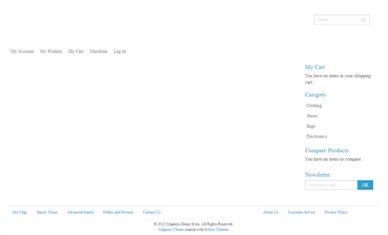Click the search magnifier icon
The height and width of the screenshot is (235, 388).
pyautogui.click(x=363, y=19)
